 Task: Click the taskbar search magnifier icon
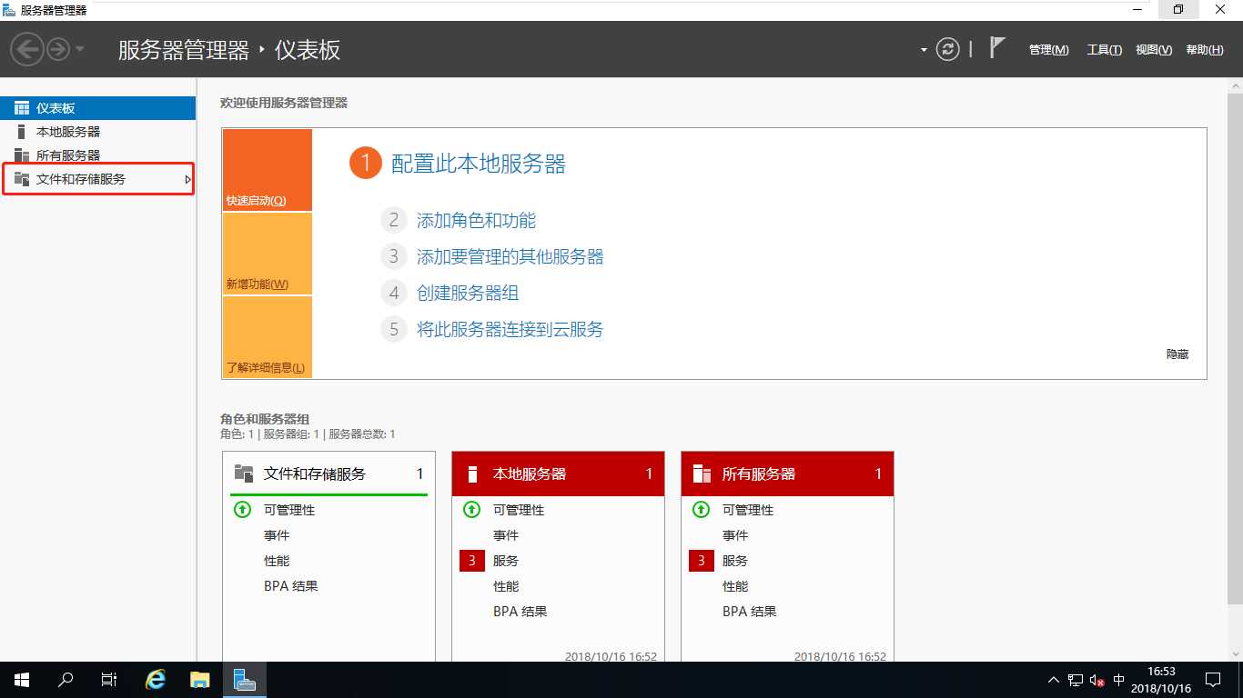coord(66,680)
